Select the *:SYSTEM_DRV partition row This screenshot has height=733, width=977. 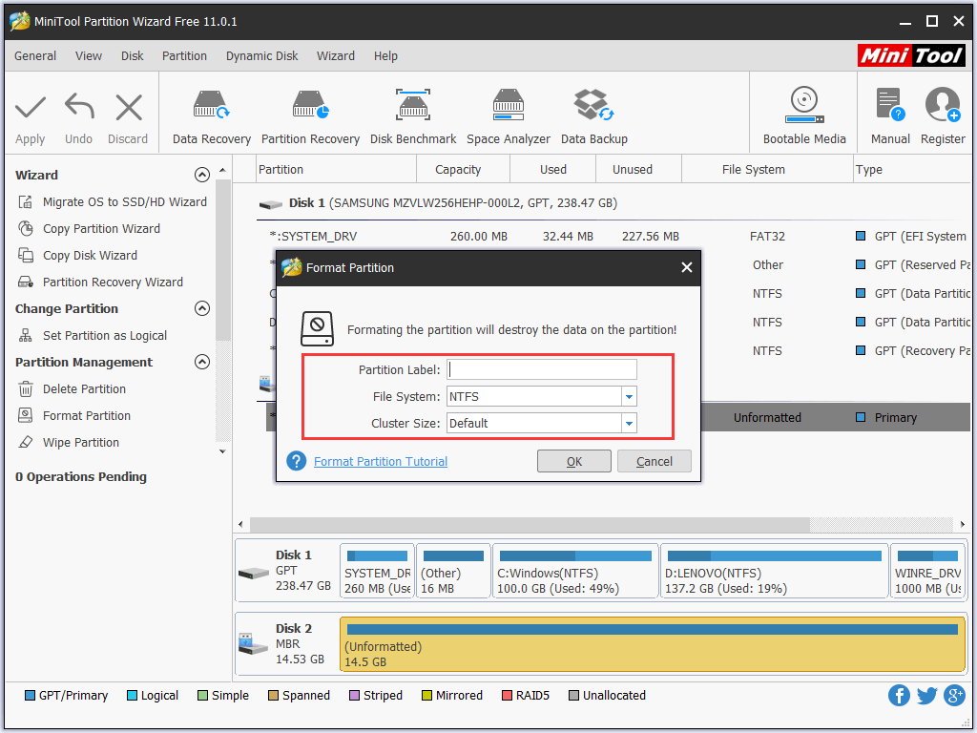[x=613, y=237]
